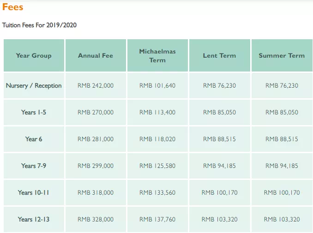Select the Years 1-5 row label

(34, 112)
